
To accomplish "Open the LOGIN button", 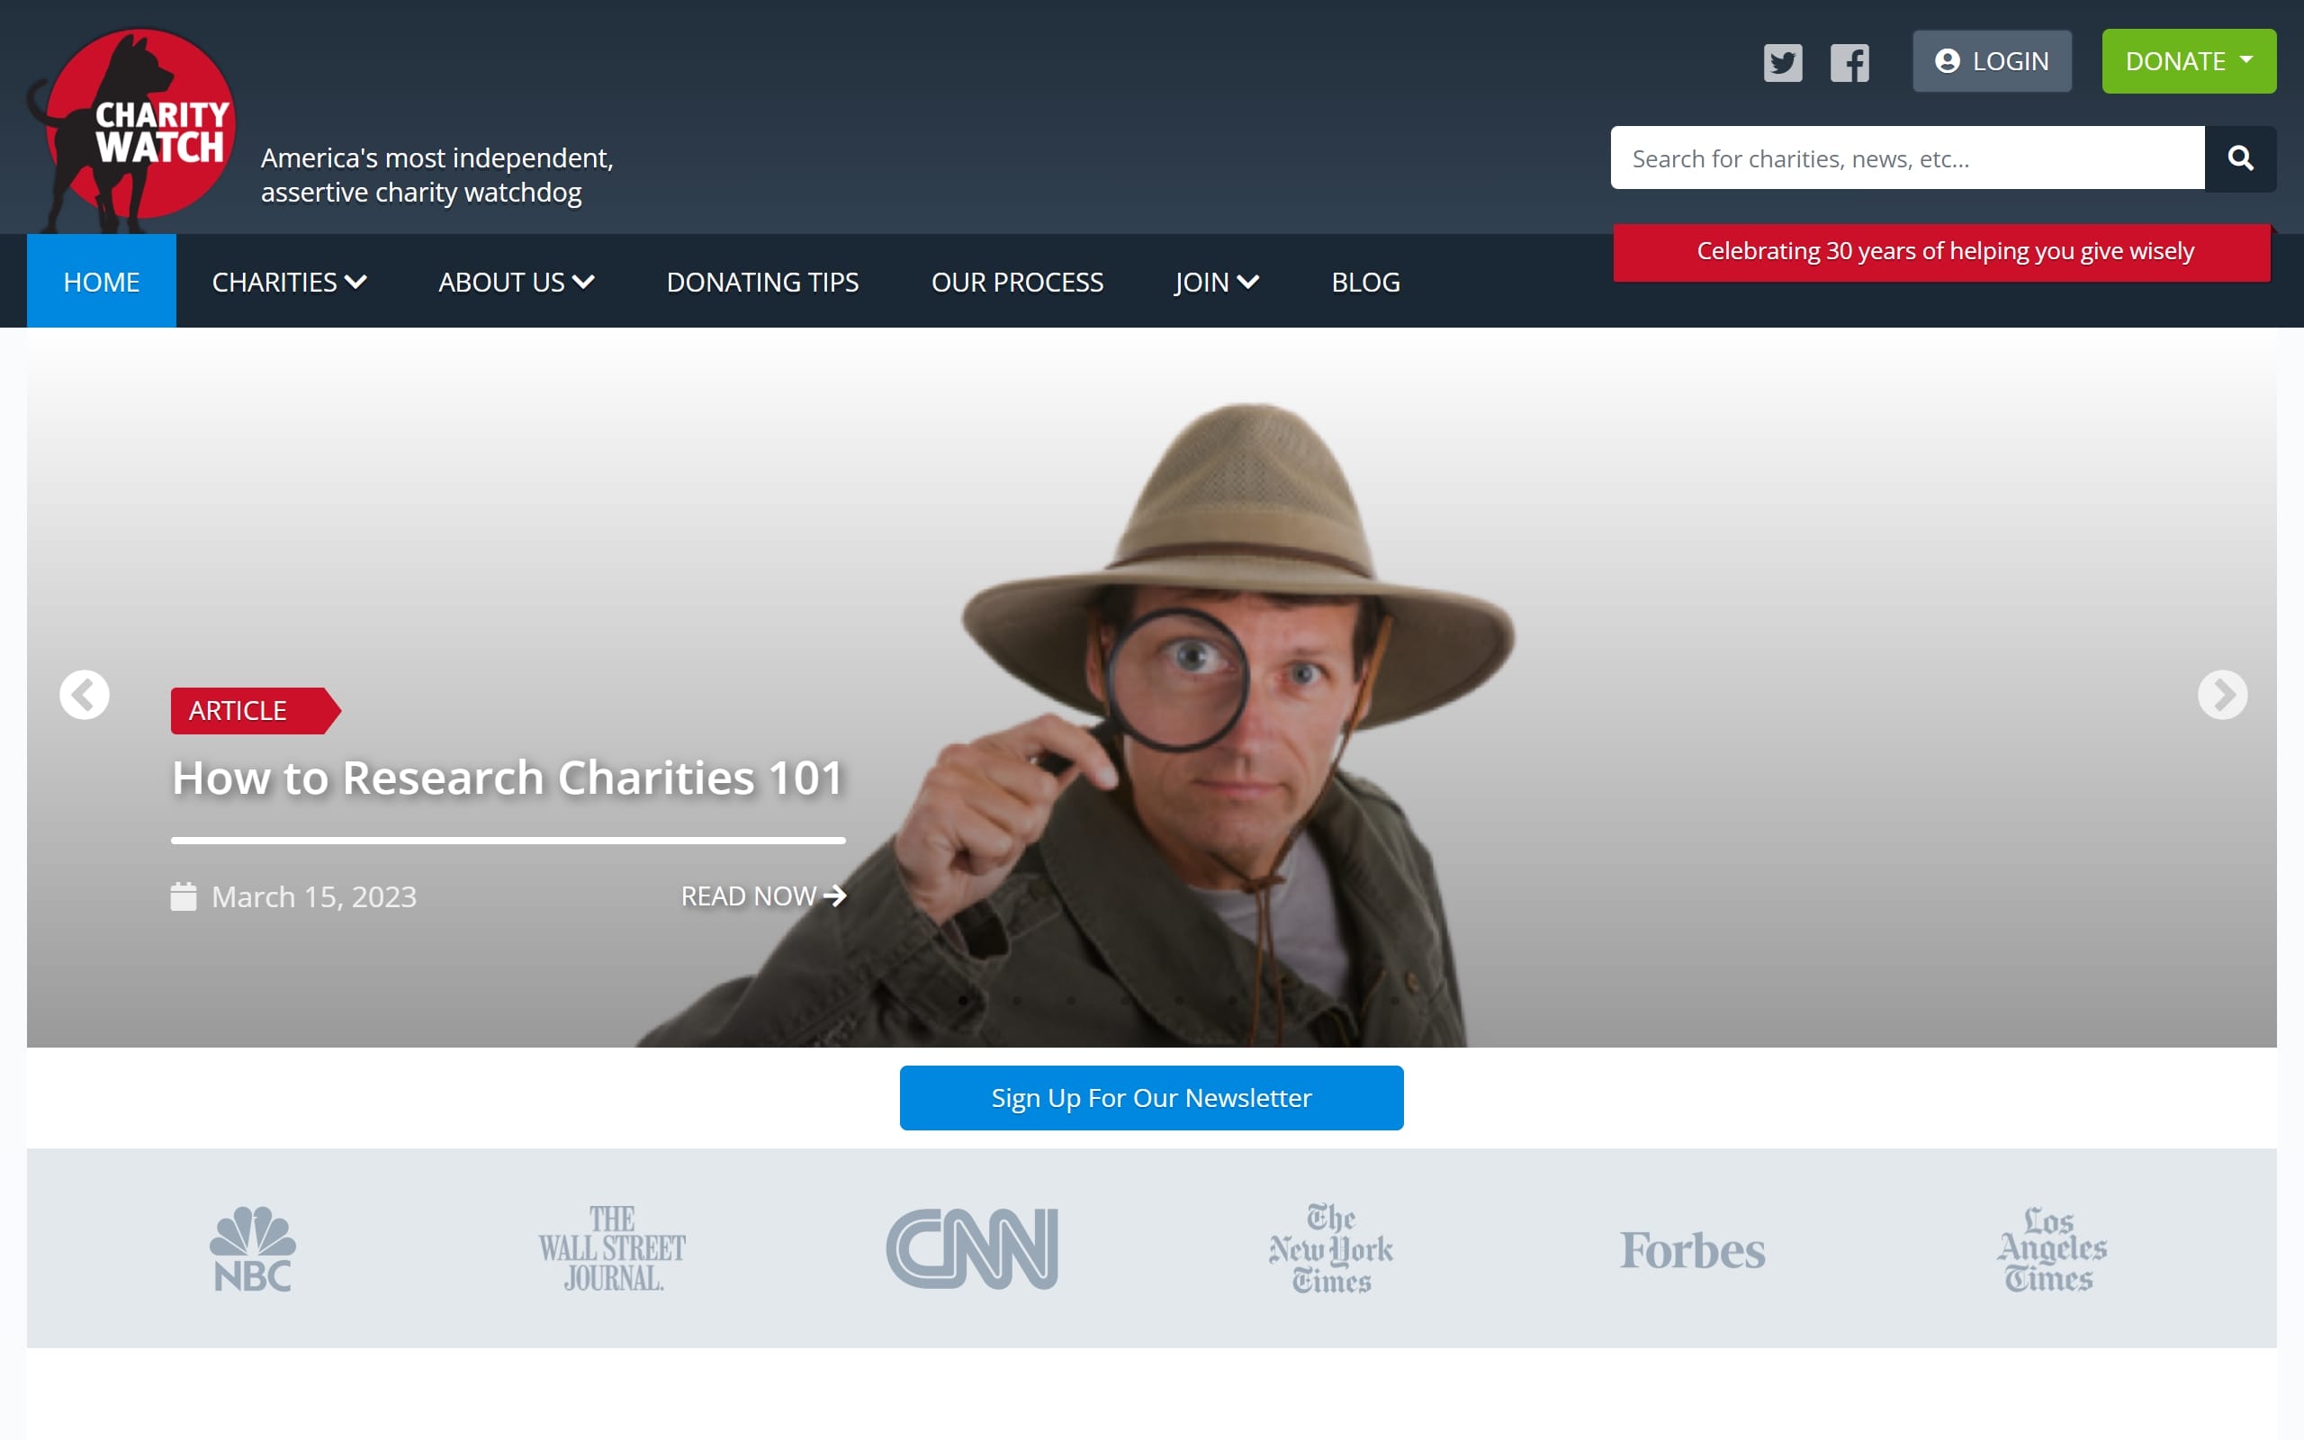I will click(x=1992, y=61).
